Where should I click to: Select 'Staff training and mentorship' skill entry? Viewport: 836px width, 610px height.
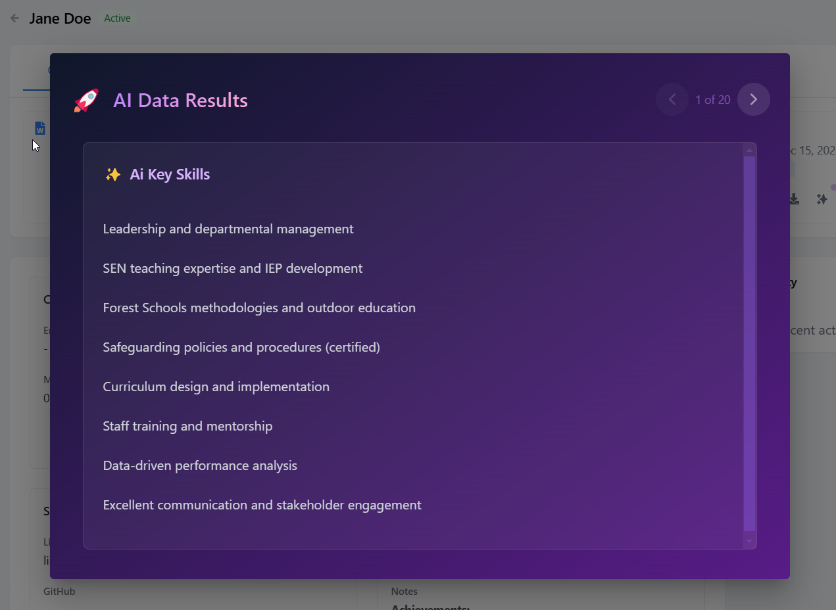[x=187, y=426]
